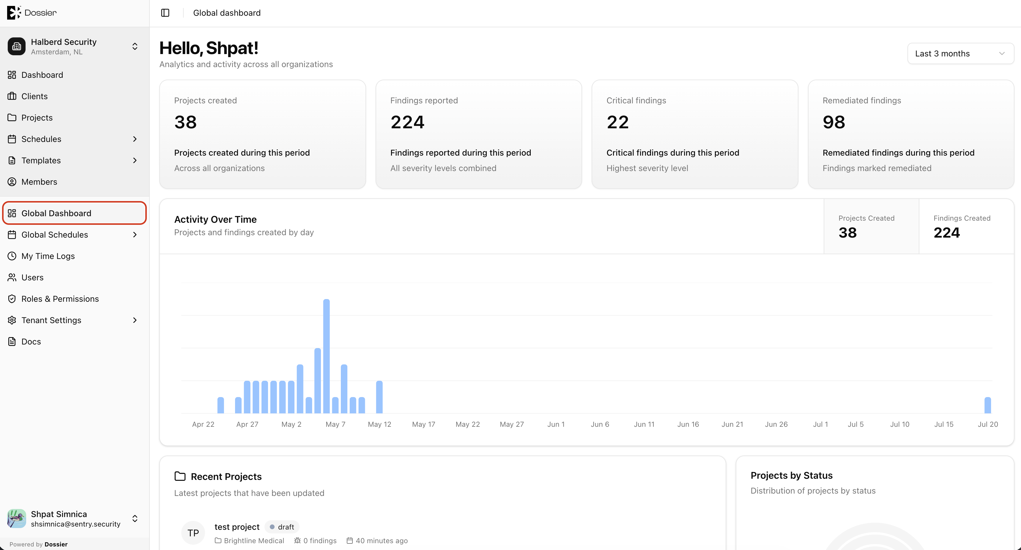Expand the Schedules submenu chevron
The image size is (1021, 550).
click(x=135, y=139)
